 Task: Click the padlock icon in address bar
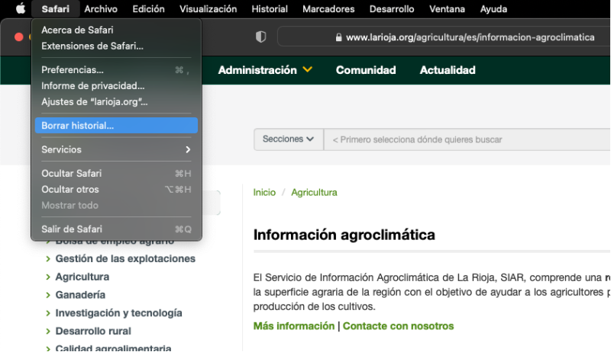[x=339, y=37]
